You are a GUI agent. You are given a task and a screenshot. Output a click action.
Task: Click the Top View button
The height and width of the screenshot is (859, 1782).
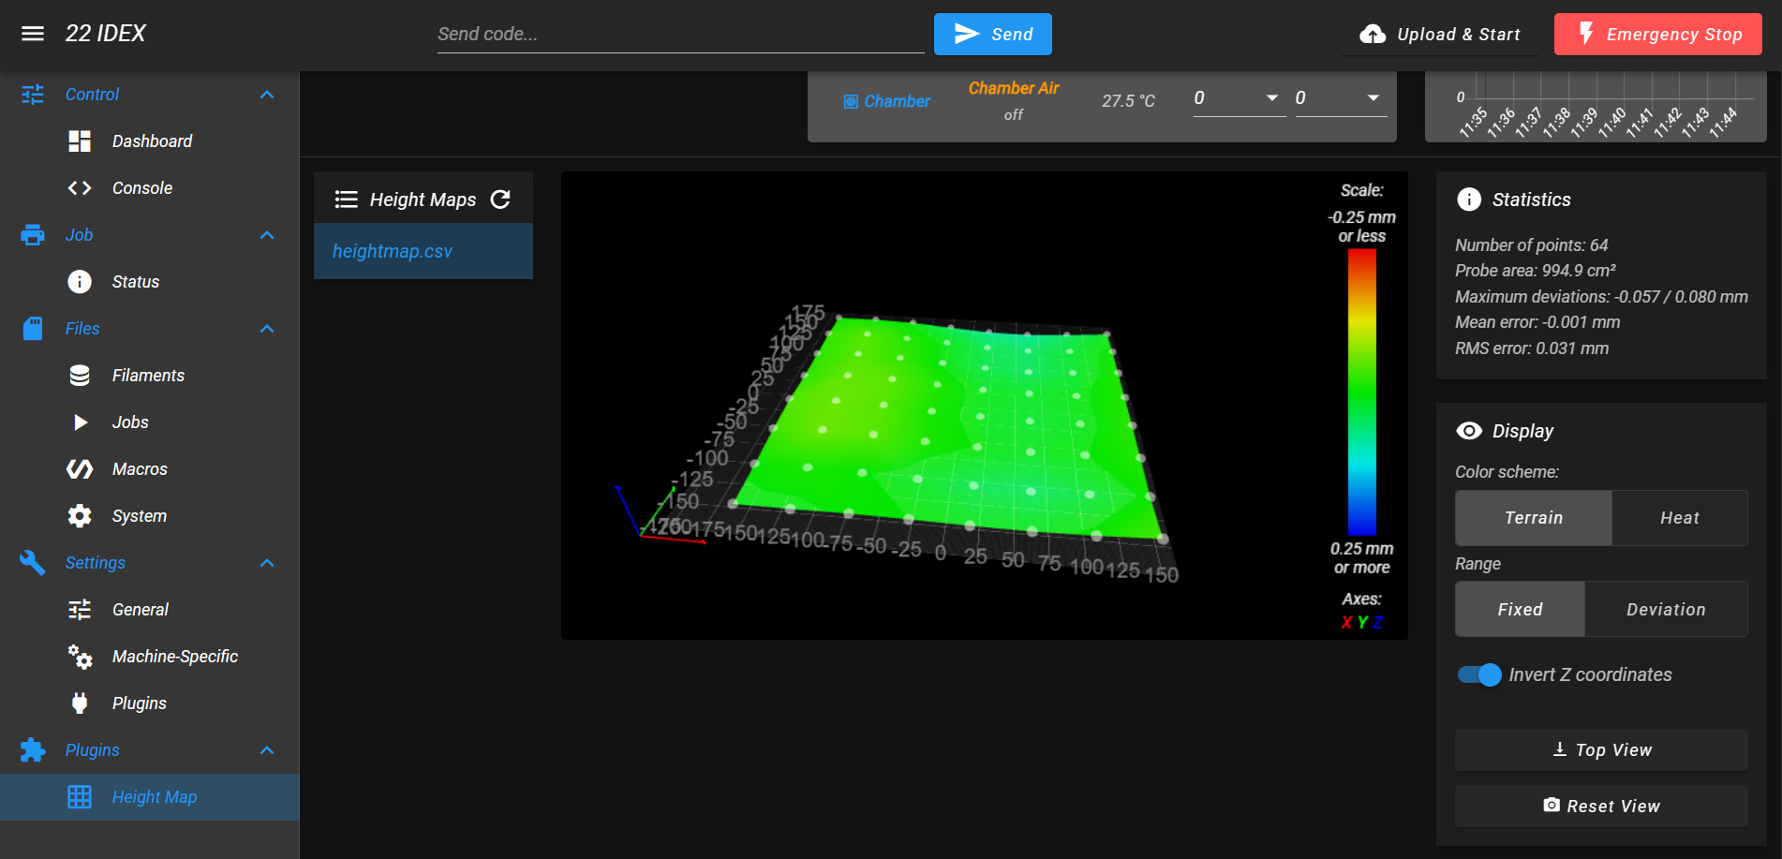(x=1601, y=750)
